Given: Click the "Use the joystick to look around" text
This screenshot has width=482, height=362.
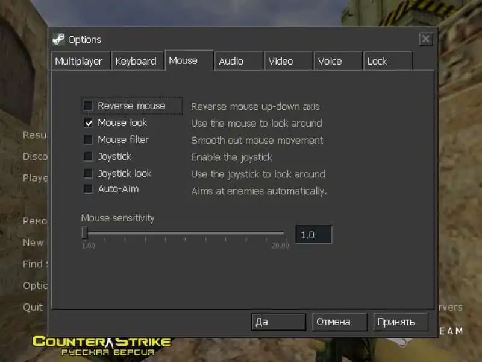Looking at the screenshot, I should click(258, 174).
